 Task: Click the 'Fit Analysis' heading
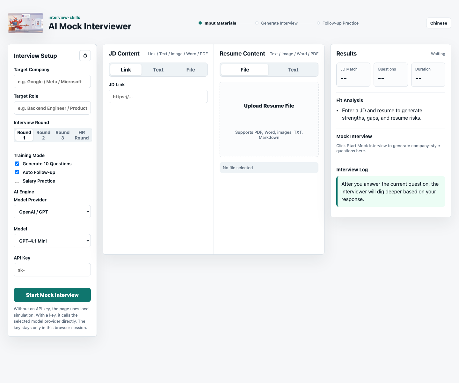coord(350,100)
